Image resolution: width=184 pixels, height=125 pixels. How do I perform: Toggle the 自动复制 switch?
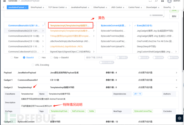pos(158,58)
